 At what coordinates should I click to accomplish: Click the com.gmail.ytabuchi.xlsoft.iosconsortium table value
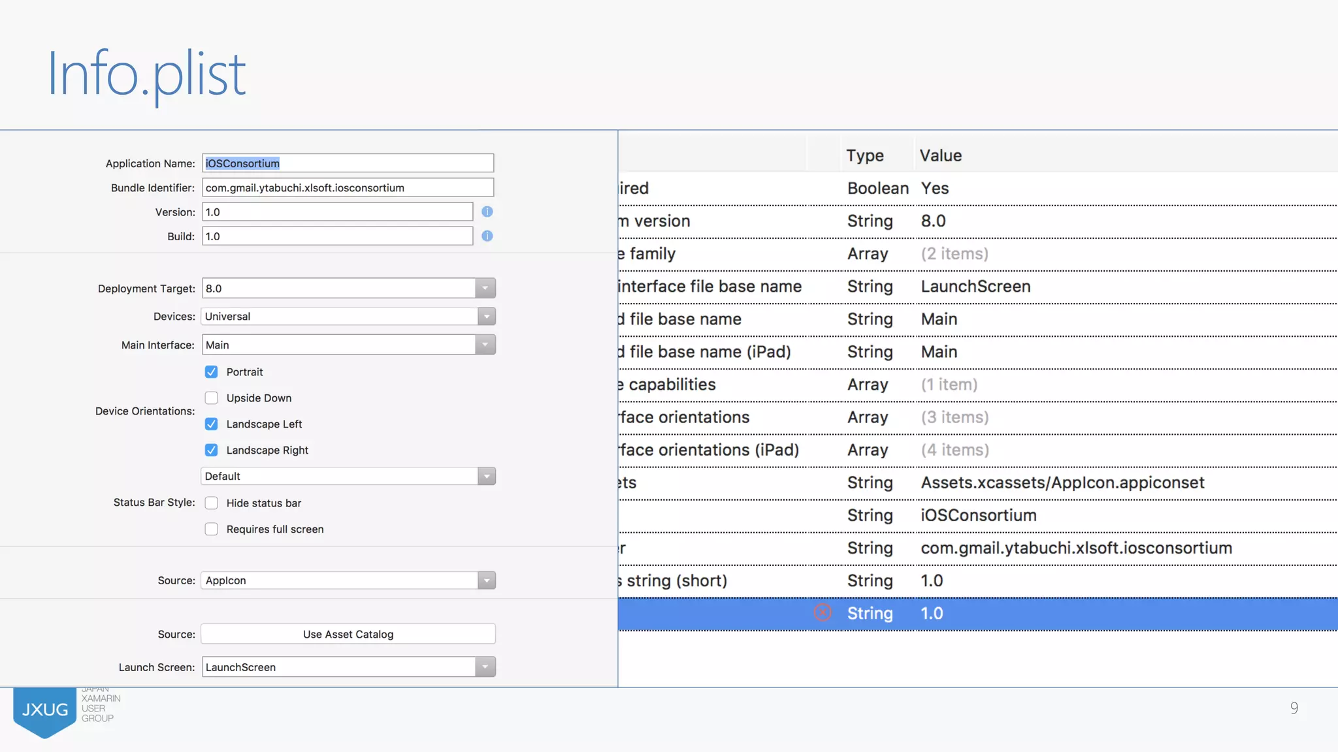pyautogui.click(x=1076, y=548)
